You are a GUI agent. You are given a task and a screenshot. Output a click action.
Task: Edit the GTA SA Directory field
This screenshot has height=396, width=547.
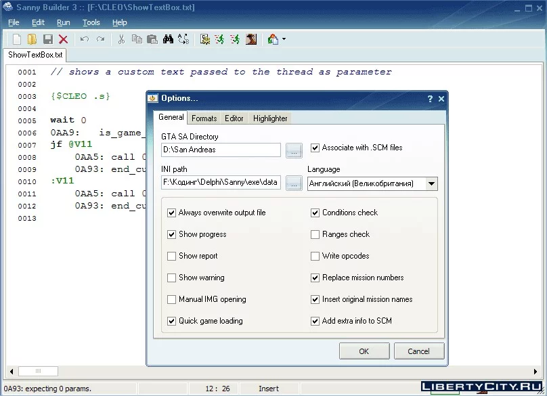(221, 150)
